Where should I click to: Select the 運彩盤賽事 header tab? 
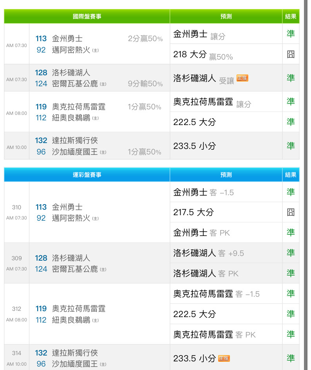(x=87, y=175)
